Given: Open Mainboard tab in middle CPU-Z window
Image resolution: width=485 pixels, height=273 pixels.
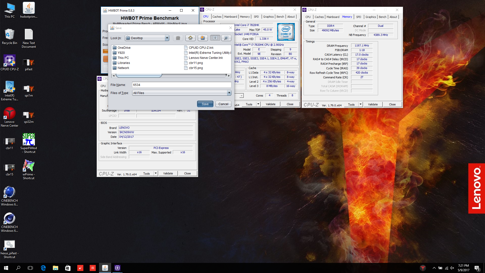Looking at the screenshot, I should pyautogui.click(x=231, y=17).
